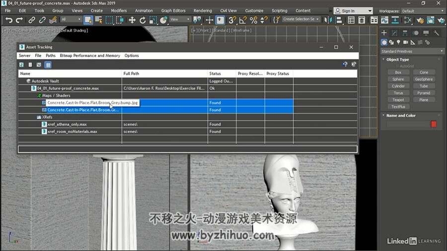
Task: Open Create Selection Set dropdown
Action: pos(301,19)
